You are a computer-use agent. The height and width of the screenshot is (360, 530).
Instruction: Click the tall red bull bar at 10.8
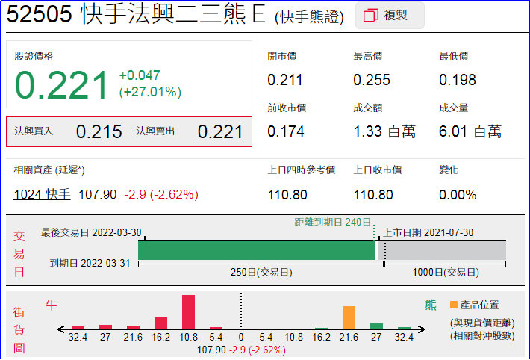tap(188, 311)
